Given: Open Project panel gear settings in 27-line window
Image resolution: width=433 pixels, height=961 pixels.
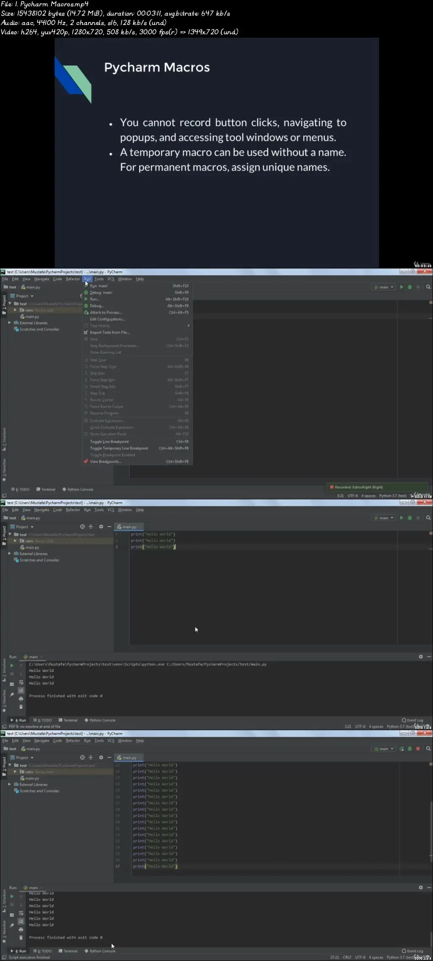Looking at the screenshot, I should click(x=101, y=757).
